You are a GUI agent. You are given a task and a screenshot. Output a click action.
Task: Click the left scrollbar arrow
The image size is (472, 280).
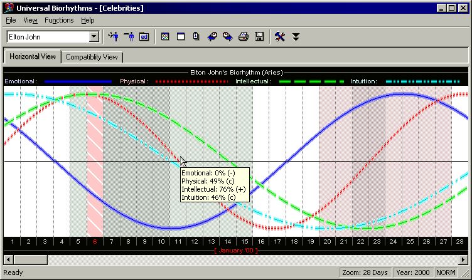pyautogui.click(x=8, y=259)
